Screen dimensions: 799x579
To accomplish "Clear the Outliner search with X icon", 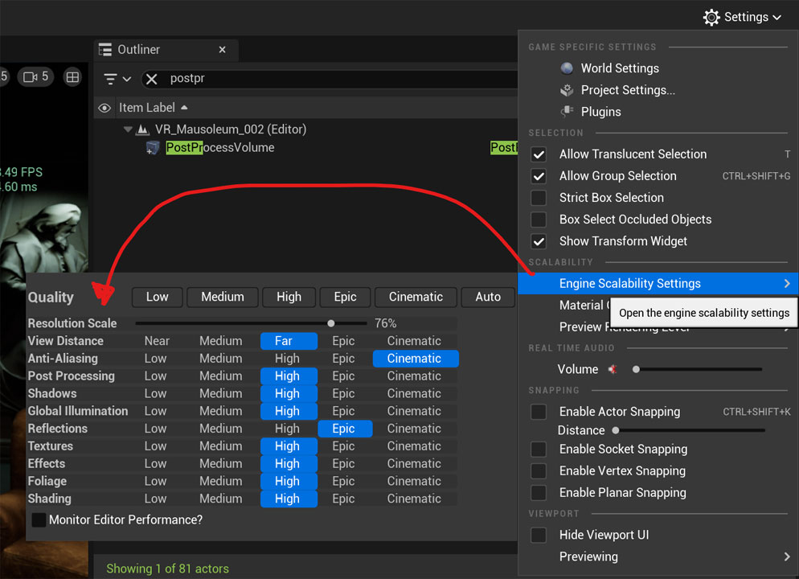I will 151,79.
